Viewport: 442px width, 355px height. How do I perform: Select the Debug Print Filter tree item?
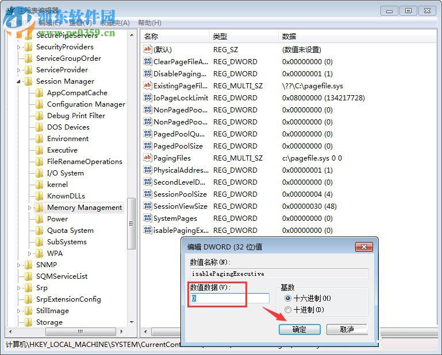[76, 116]
